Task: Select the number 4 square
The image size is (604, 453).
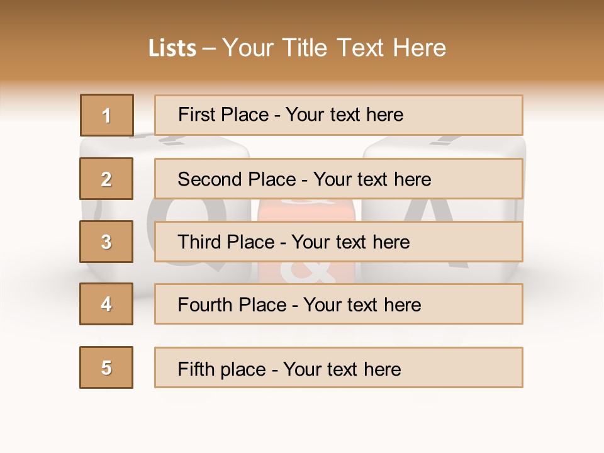Action: pos(106,304)
